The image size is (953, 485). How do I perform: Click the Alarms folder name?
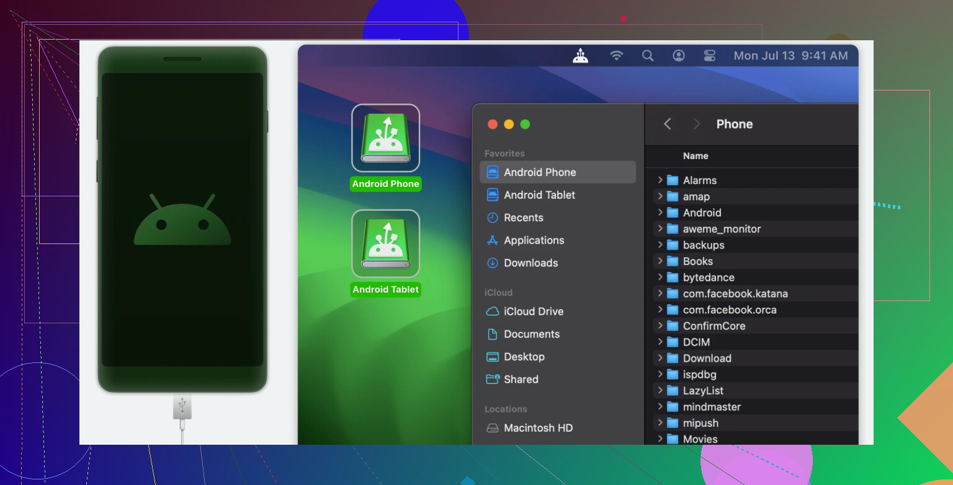[x=700, y=180]
